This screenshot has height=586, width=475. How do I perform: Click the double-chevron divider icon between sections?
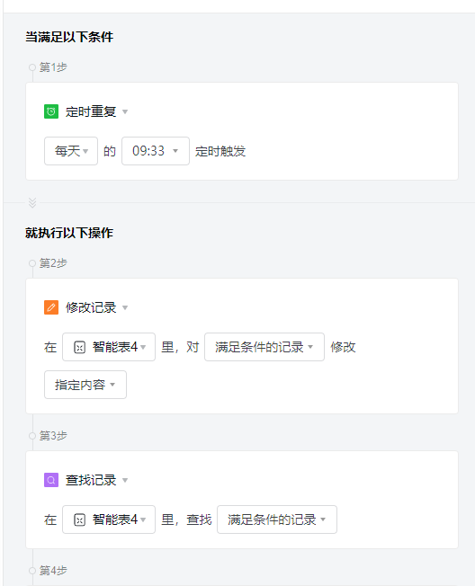[32, 202]
